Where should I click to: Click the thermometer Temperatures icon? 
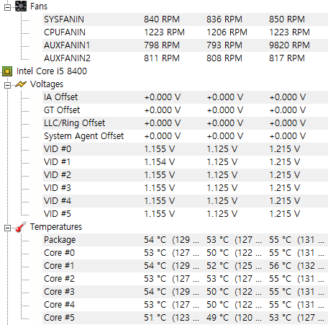click(21, 227)
